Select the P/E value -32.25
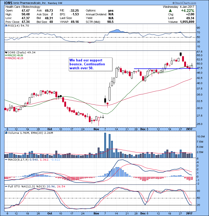Viewport: 209px width, 216px height. (x=74, y=11)
